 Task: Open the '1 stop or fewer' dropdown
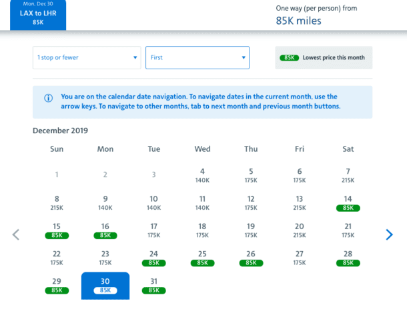87,57
